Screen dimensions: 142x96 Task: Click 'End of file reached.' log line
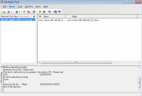click(12, 87)
